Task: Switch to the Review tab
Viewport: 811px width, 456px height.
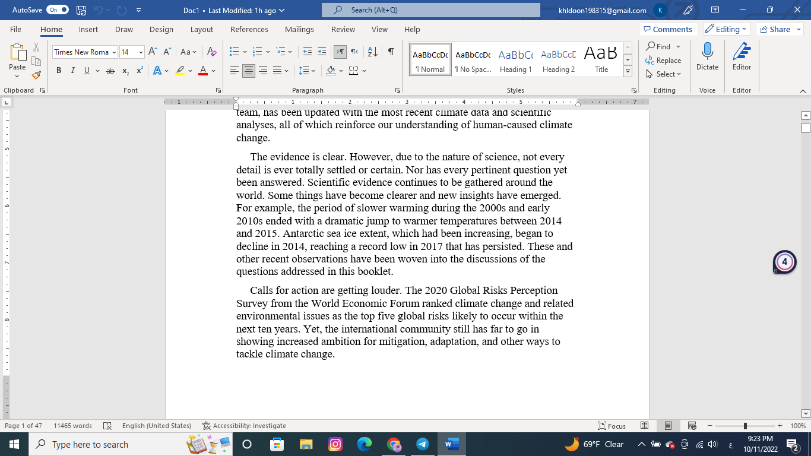Action: pos(343,29)
